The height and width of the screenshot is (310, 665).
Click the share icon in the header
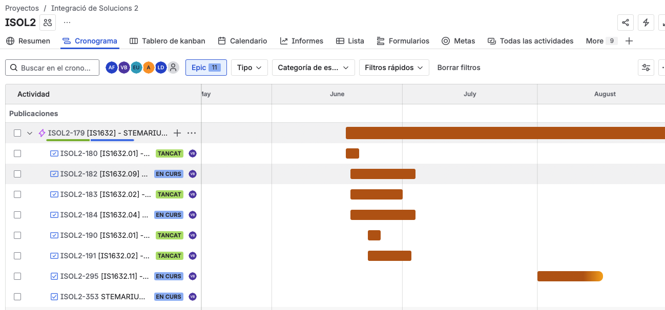coord(625,23)
